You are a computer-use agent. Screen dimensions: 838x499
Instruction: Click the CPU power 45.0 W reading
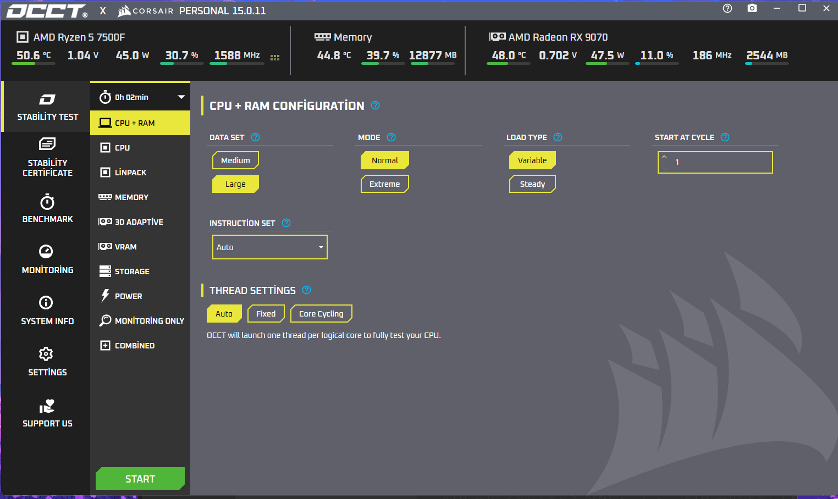[133, 56]
